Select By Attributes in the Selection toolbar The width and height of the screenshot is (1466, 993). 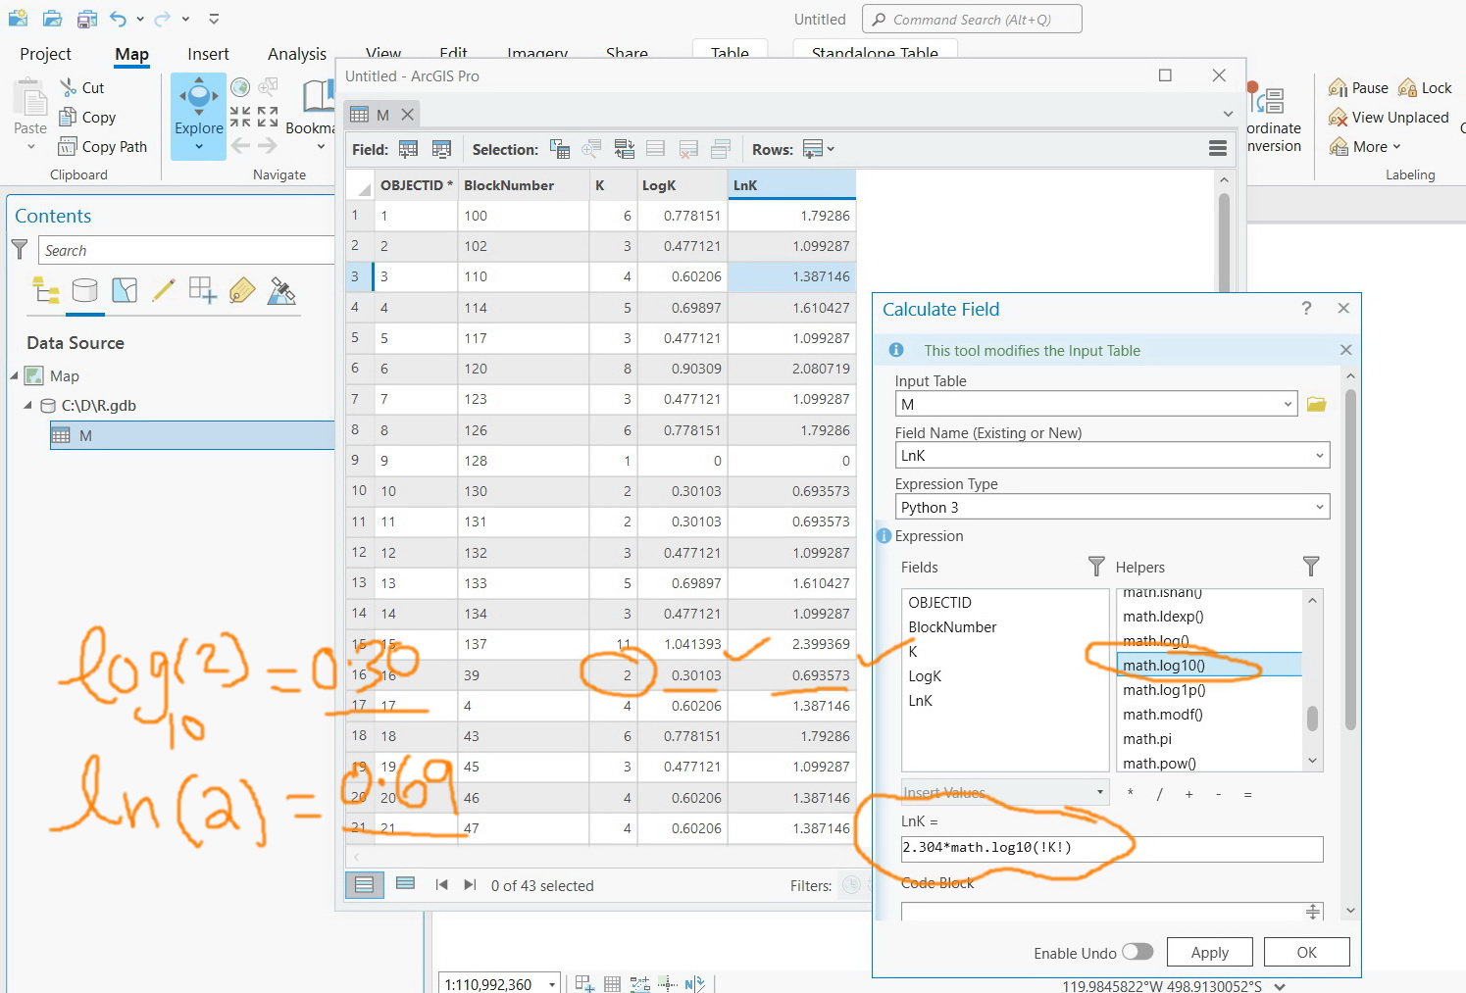click(560, 148)
